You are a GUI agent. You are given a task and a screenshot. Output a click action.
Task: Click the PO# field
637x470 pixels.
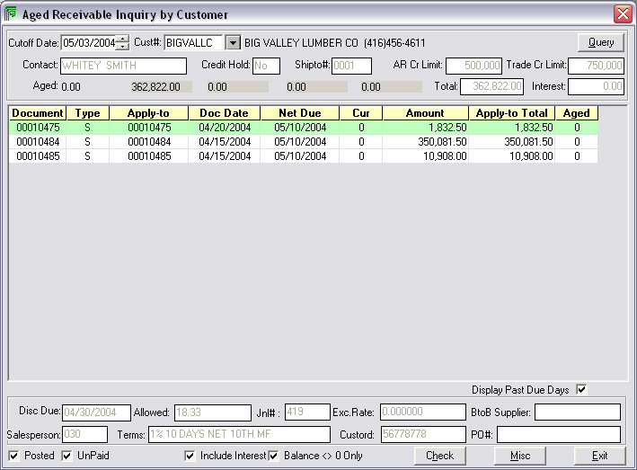(x=559, y=434)
